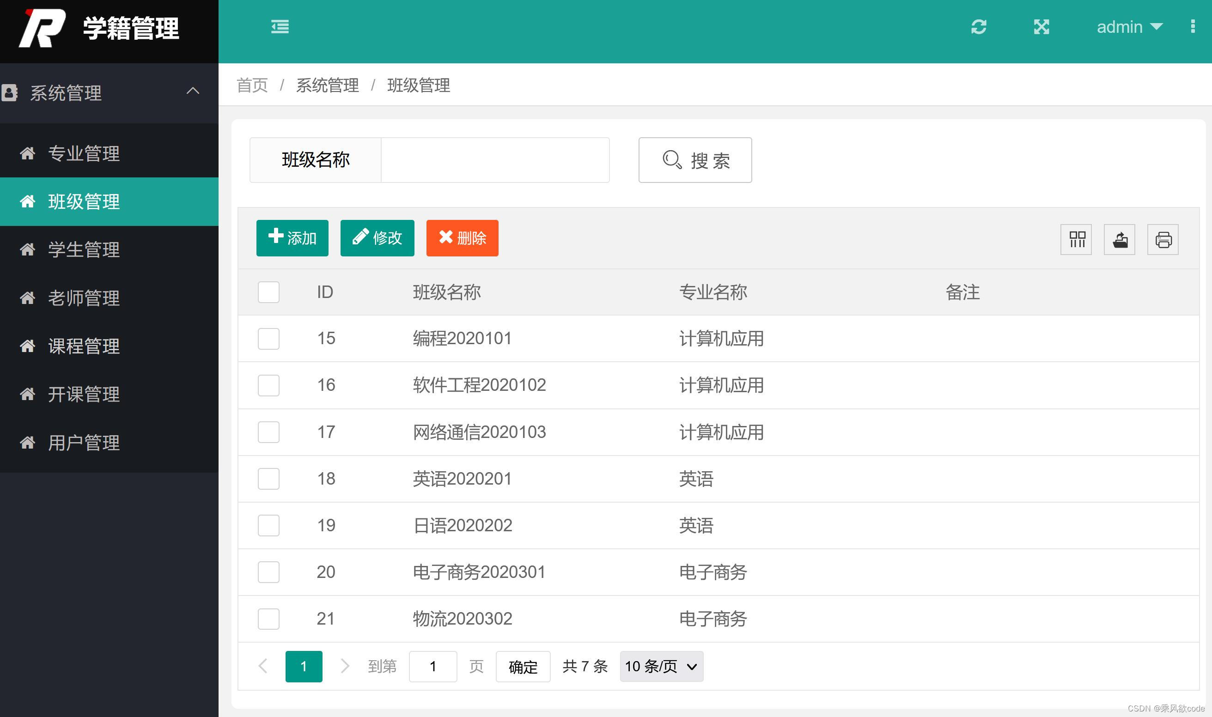Image resolution: width=1212 pixels, height=717 pixels.
Task: Toggle fullscreen with the expand icon
Action: [1041, 27]
